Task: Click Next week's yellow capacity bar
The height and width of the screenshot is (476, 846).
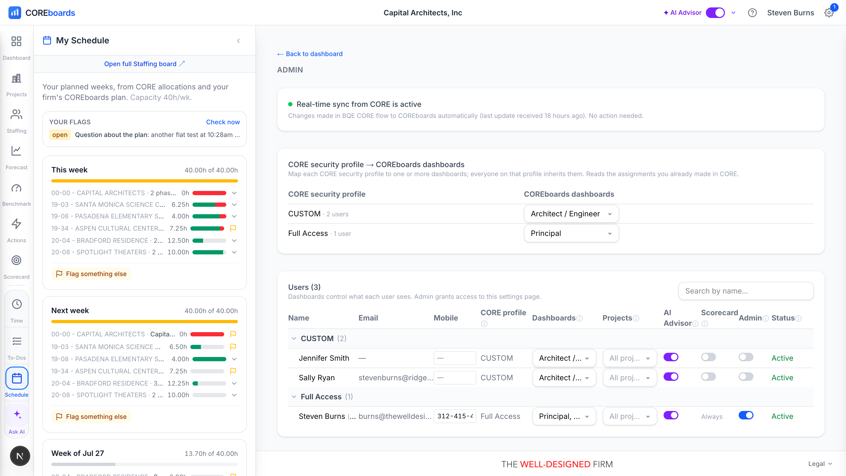Action: (145, 322)
